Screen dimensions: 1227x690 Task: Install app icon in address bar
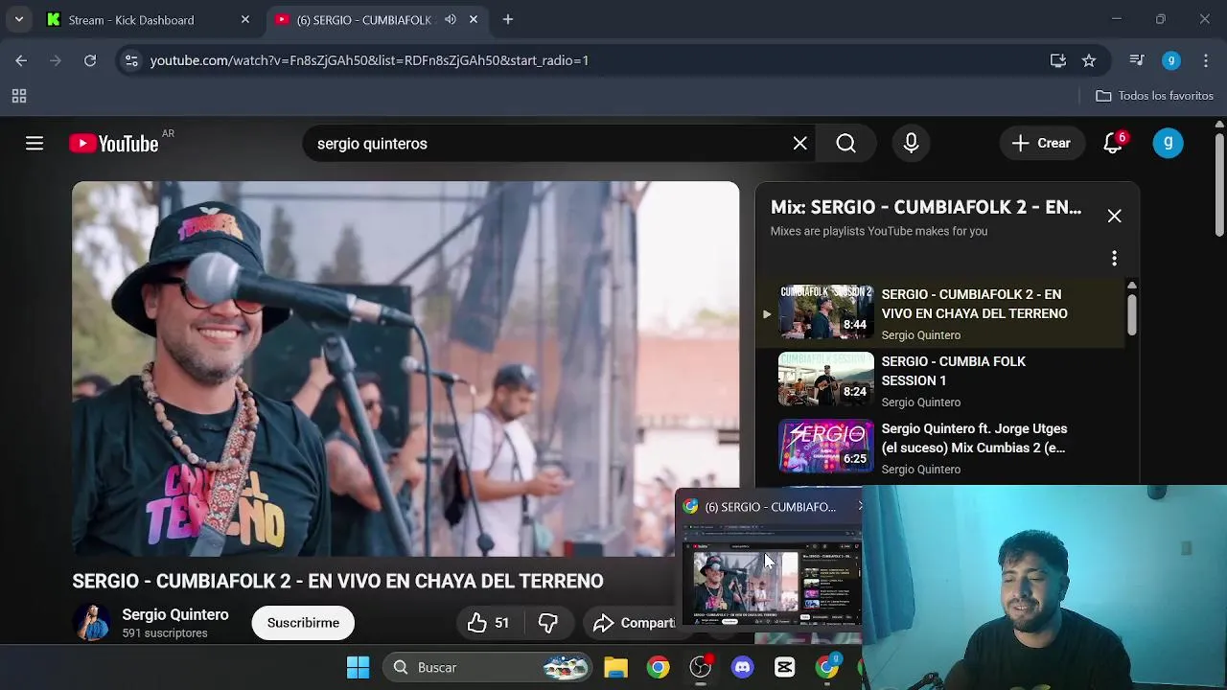tap(1057, 60)
